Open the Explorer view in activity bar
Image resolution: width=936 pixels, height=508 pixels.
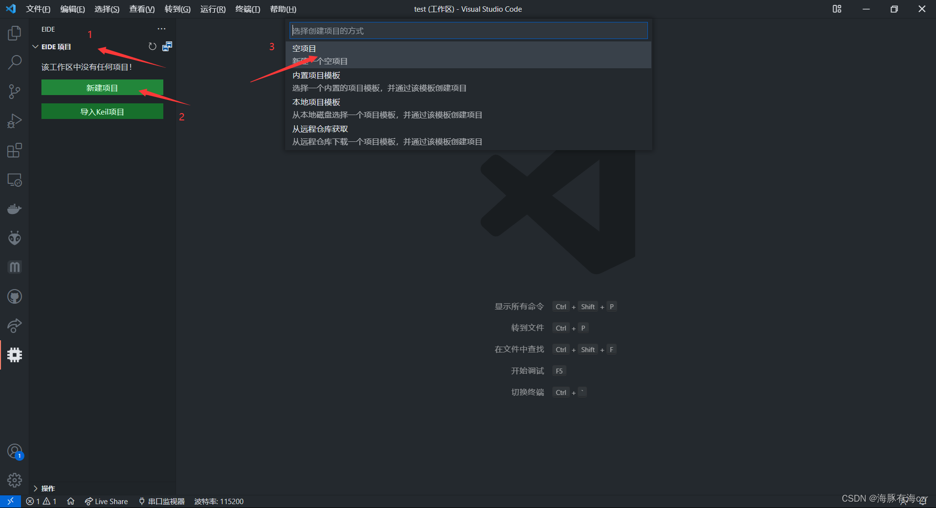(x=15, y=33)
